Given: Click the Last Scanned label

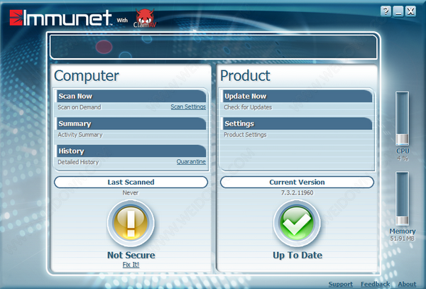Looking at the screenshot, I should coord(131,182).
